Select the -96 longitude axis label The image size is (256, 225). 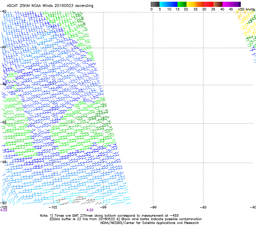(x=153, y=207)
